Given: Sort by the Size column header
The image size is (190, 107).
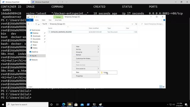Looking at the screenshot, I should click(x=127, y=28).
